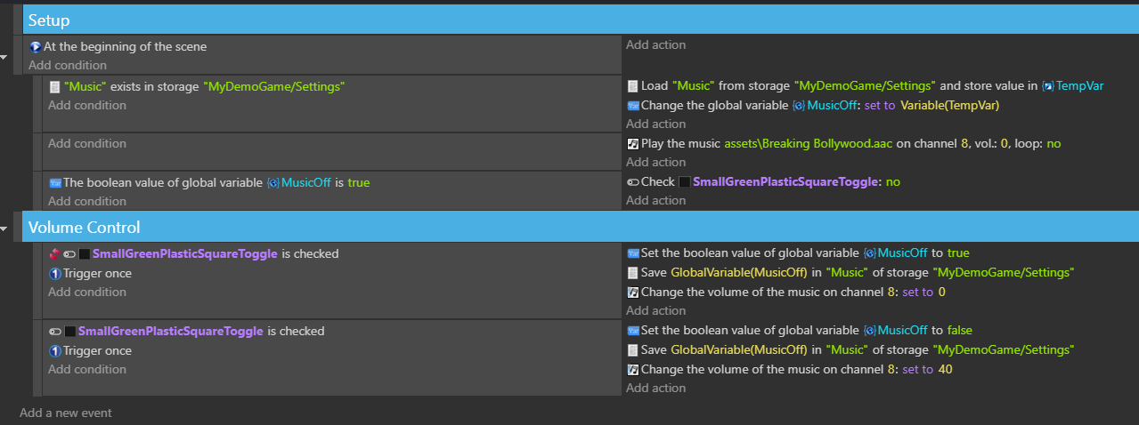
Task: Click the toggle object icon in the second is-checked condition
Action: (x=69, y=332)
